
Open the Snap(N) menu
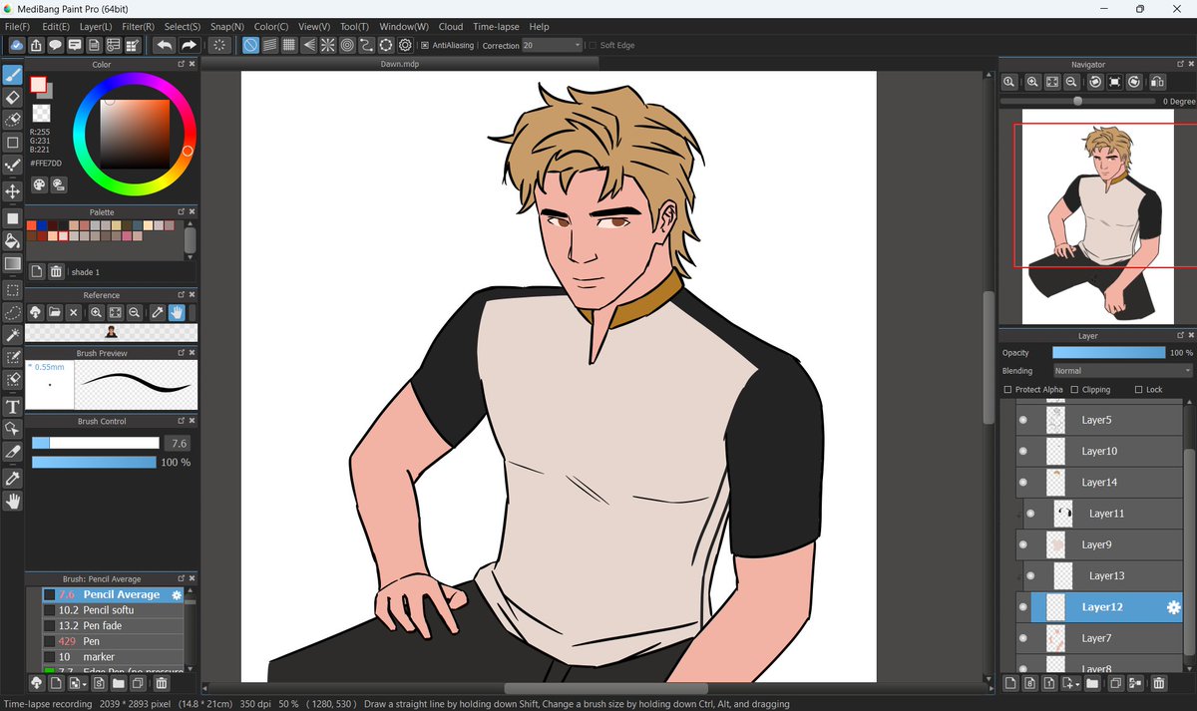(x=225, y=27)
